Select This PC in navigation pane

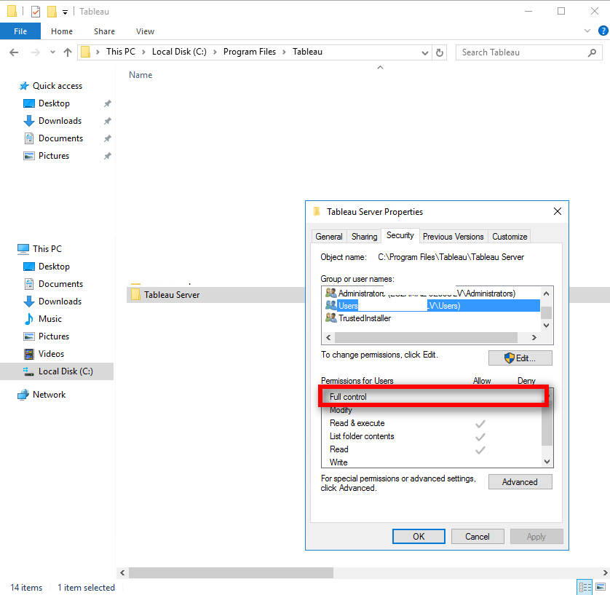pos(47,248)
